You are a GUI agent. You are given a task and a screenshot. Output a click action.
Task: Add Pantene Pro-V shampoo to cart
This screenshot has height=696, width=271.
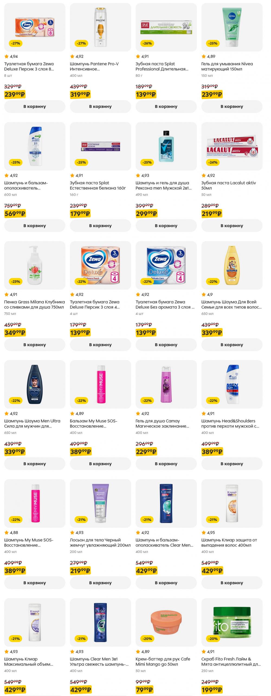pos(100,106)
